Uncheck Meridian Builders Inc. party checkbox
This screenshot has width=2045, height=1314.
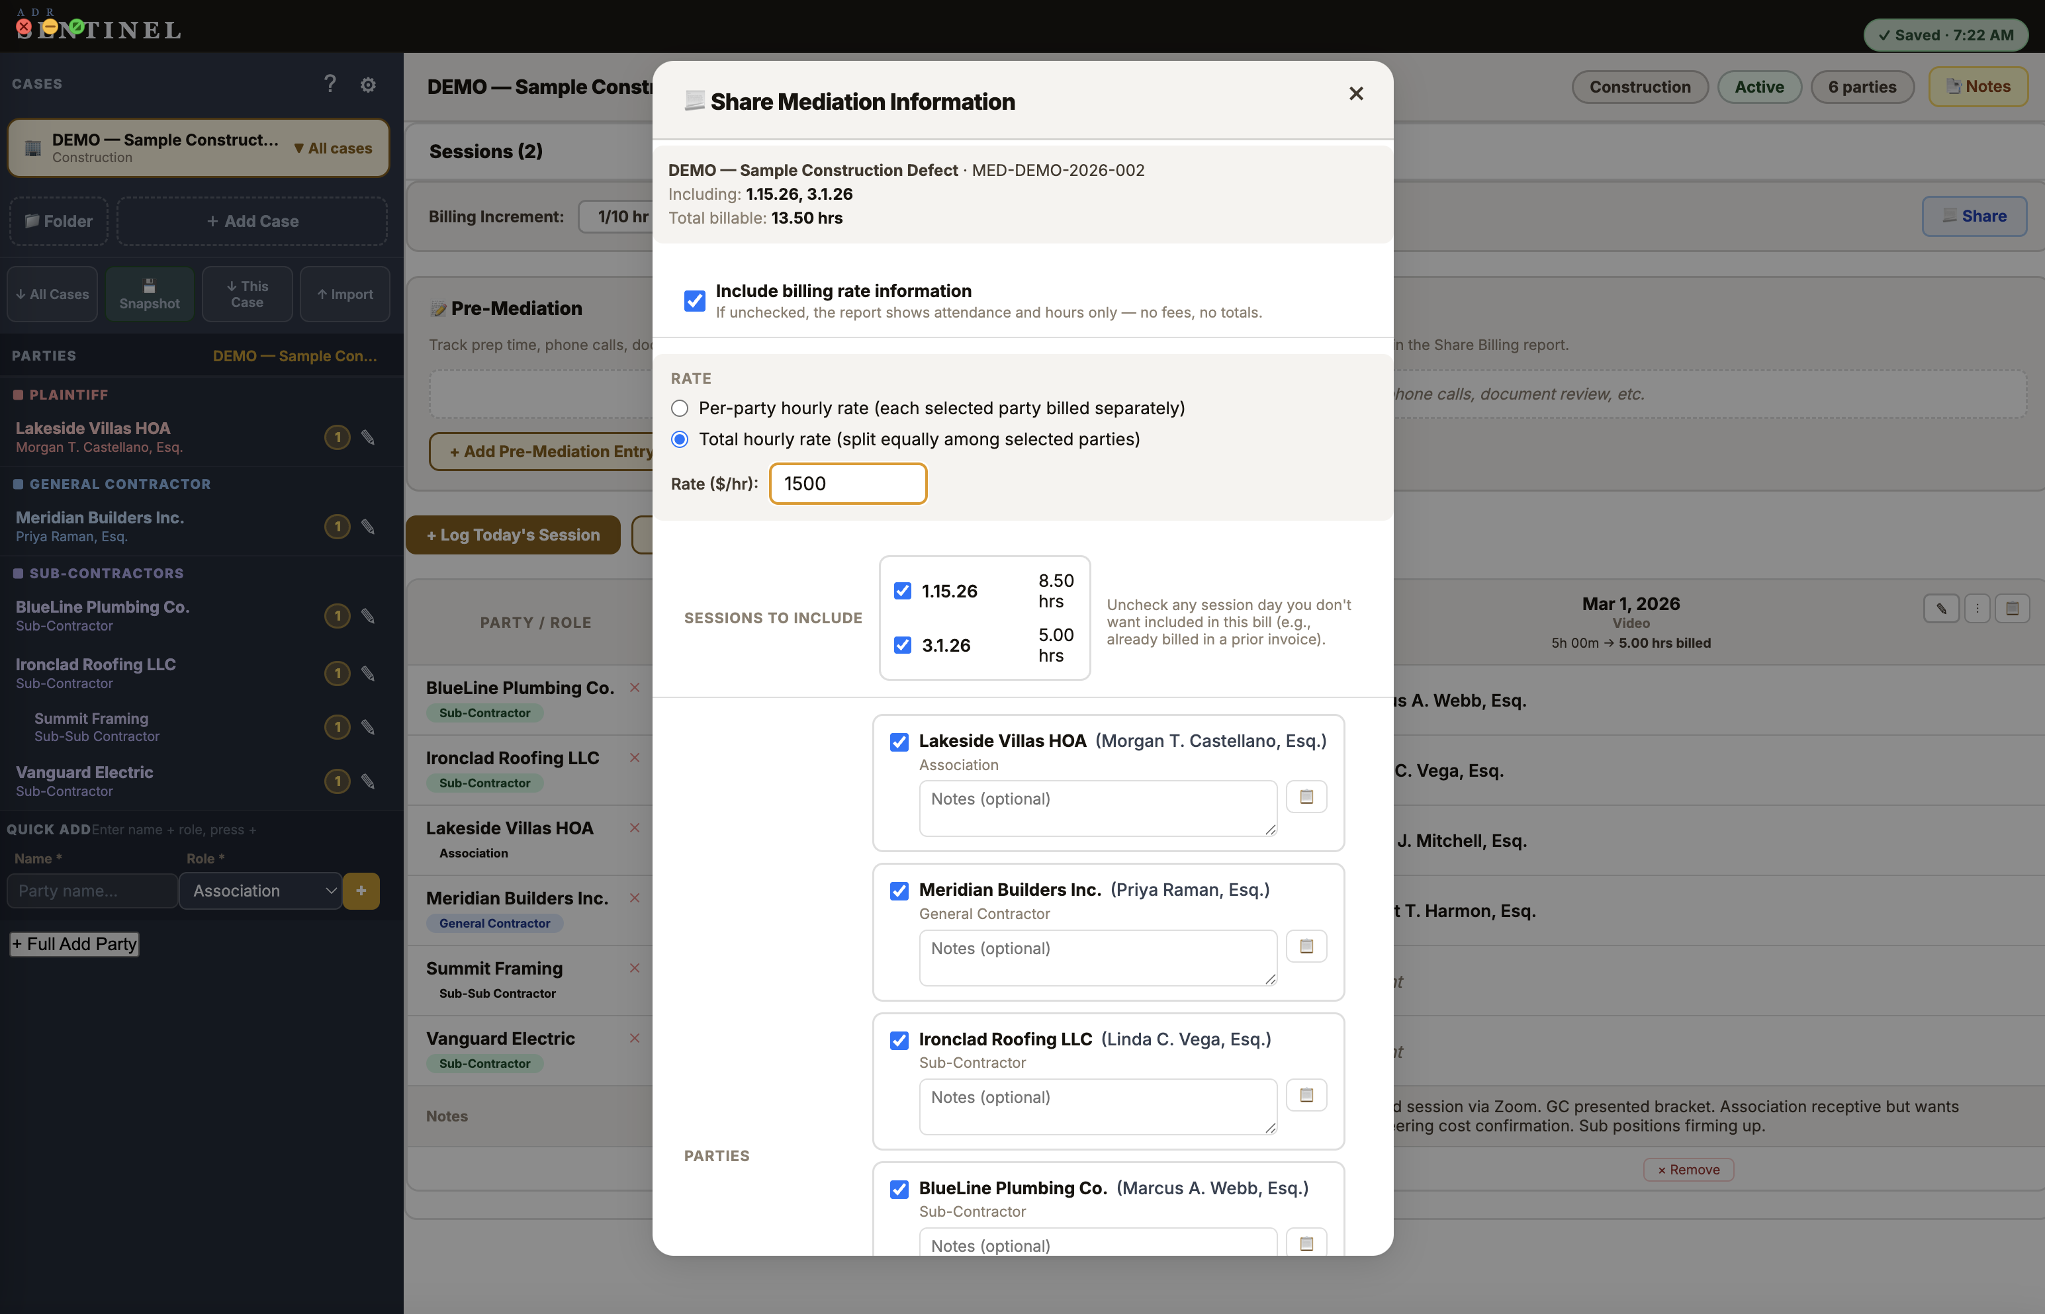pyautogui.click(x=899, y=892)
